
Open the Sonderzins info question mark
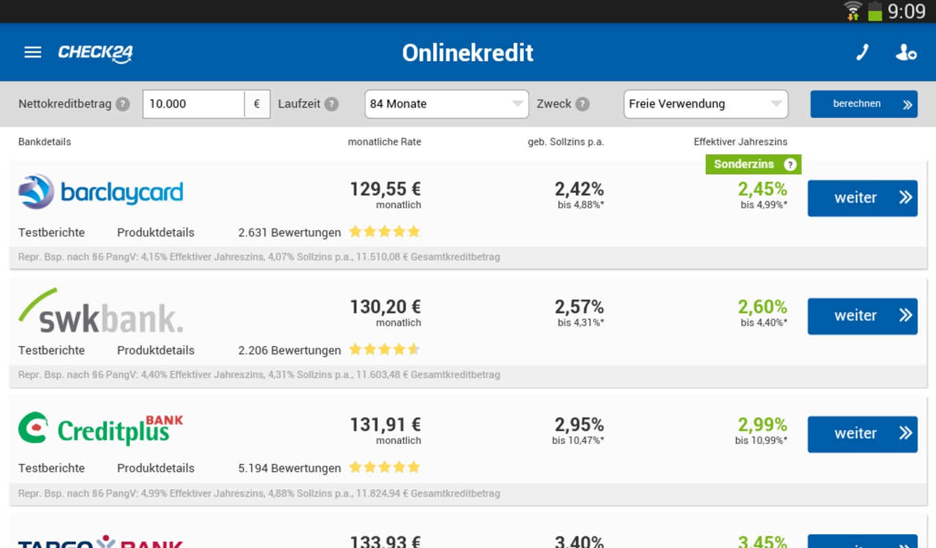tap(790, 164)
